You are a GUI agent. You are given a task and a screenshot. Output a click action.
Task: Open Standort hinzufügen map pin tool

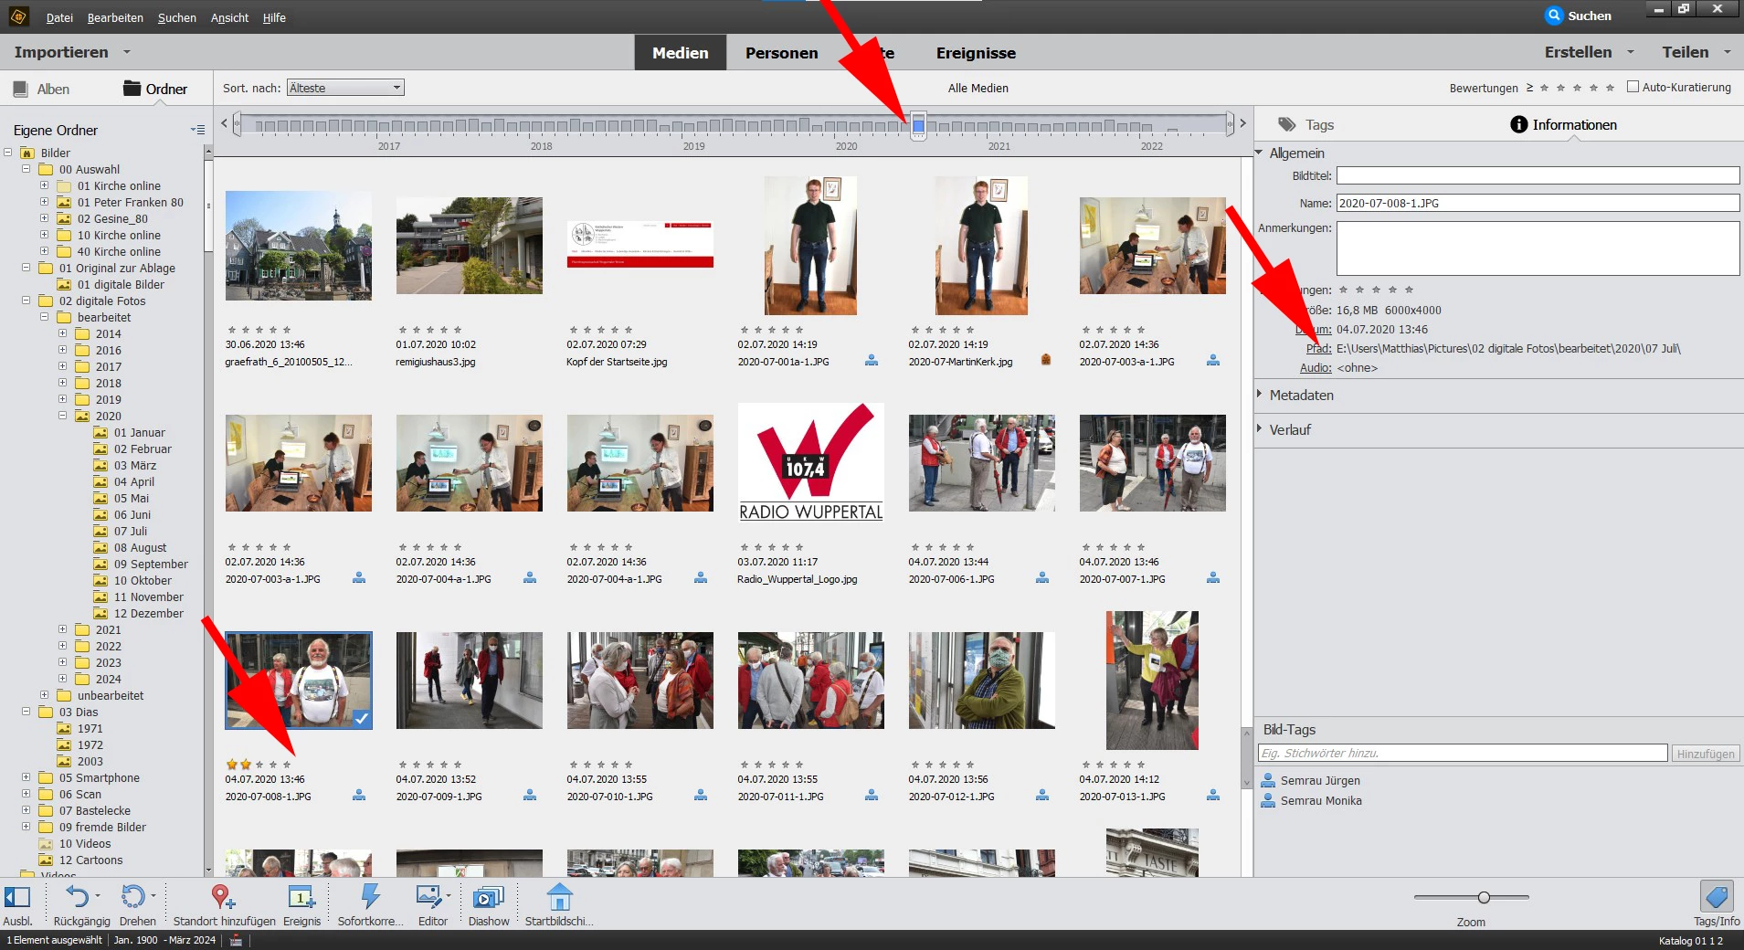click(223, 897)
